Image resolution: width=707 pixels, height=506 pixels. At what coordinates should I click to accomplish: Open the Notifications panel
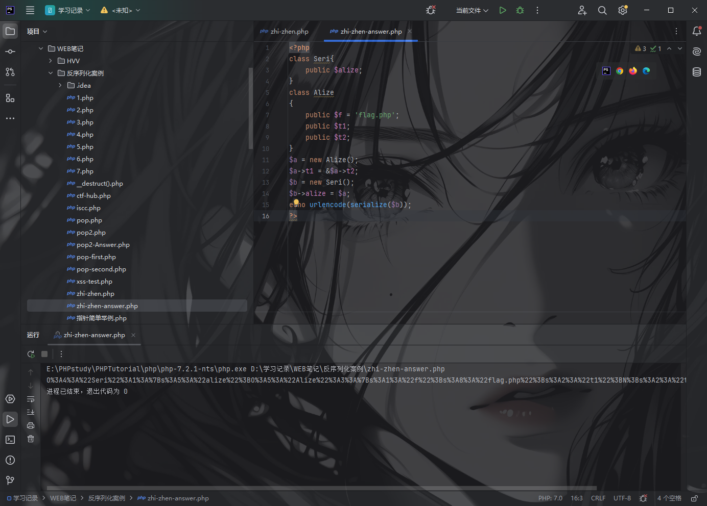(x=697, y=31)
